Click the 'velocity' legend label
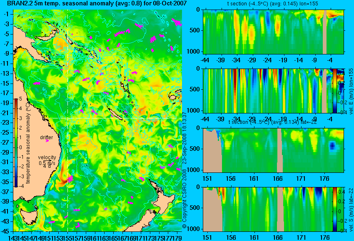The height and width of the screenshot is (241, 354). [47, 157]
